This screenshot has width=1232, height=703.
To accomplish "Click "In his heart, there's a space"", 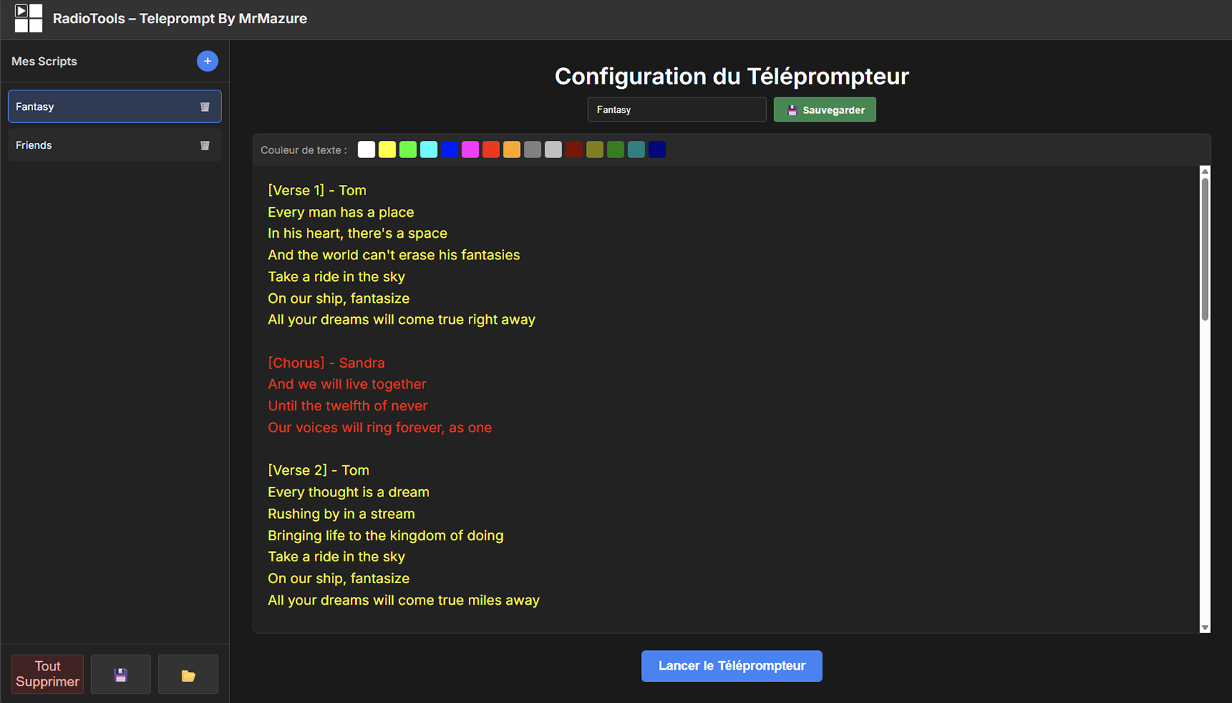I will (x=357, y=233).
